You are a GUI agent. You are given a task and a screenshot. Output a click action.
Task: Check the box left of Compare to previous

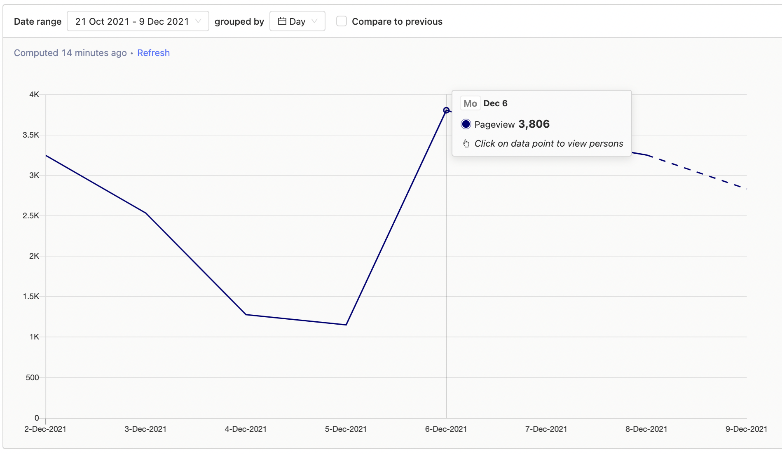pyautogui.click(x=342, y=21)
